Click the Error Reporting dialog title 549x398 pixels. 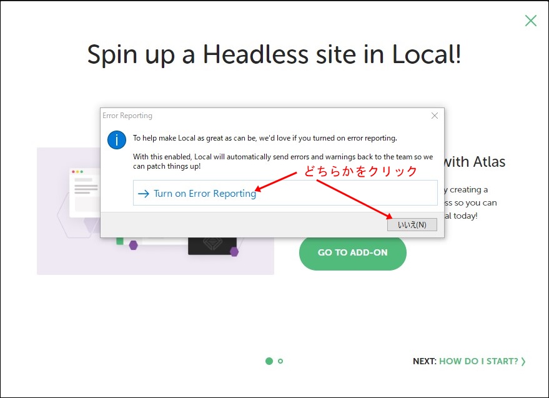coord(127,116)
